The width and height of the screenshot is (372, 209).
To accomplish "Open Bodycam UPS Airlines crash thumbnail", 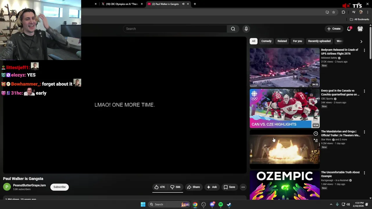I will [x=285, y=68].
